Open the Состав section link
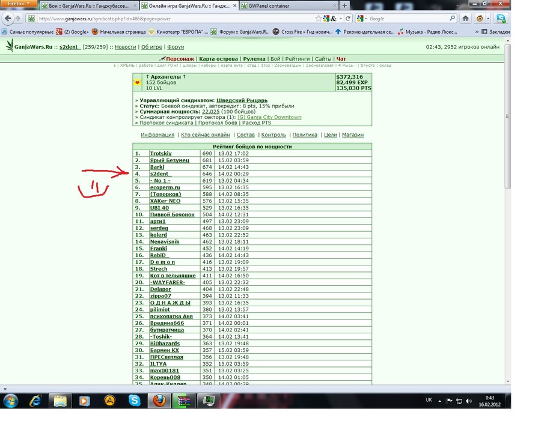559x439 pixels. click(x=246, y=135)
